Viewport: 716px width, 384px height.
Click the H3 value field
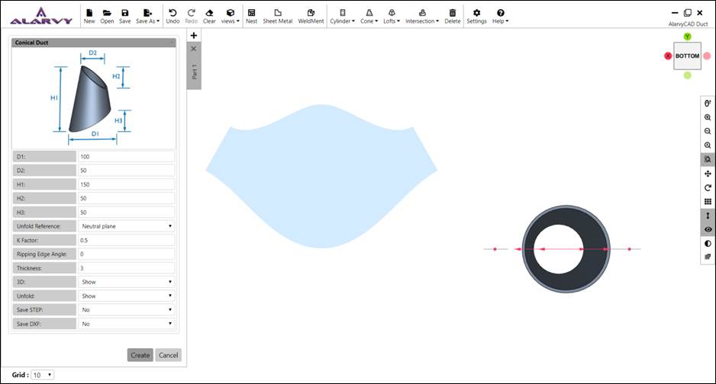pyautogui.click(x=126, y=213)
